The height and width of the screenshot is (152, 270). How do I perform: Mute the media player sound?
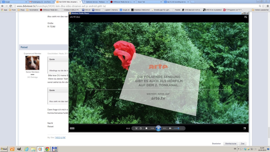pyautogui.click(x=170, y=128)
